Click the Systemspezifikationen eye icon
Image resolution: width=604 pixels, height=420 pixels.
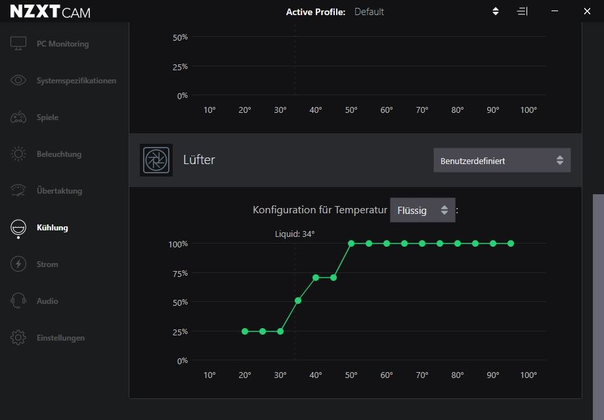(18, 80)
